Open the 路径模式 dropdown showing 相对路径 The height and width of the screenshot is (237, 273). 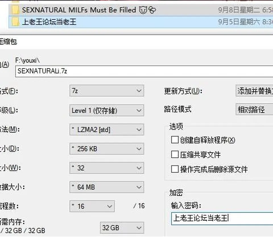tap(254, 109)
